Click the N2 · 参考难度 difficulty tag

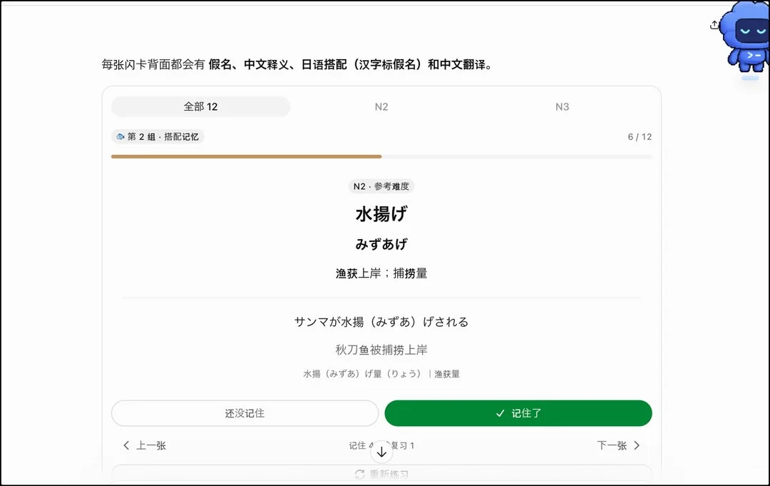click(381, 186)
